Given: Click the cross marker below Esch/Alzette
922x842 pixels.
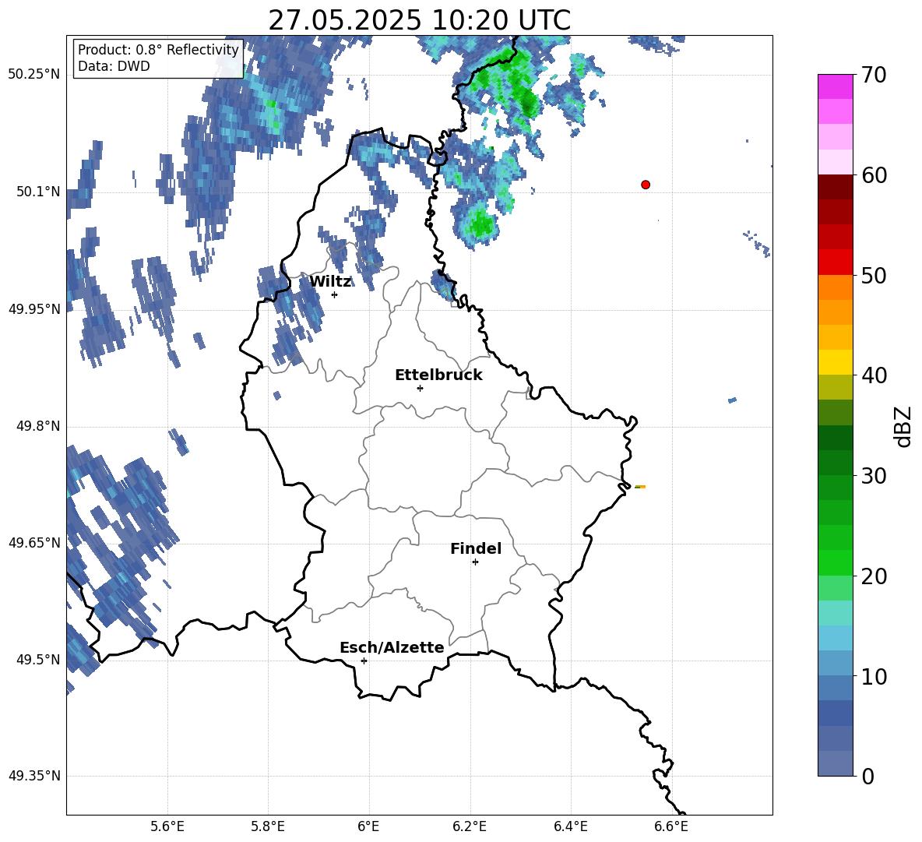Looking at the screenshot, I should click(364, 661).
